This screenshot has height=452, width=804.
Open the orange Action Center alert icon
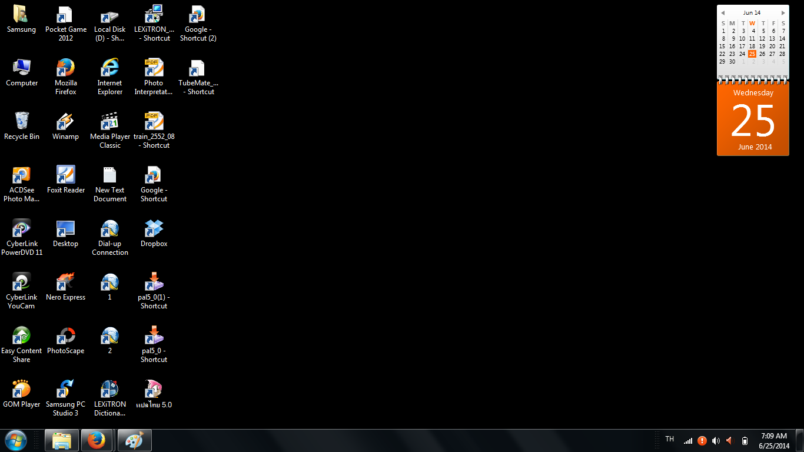pos(702,441)
